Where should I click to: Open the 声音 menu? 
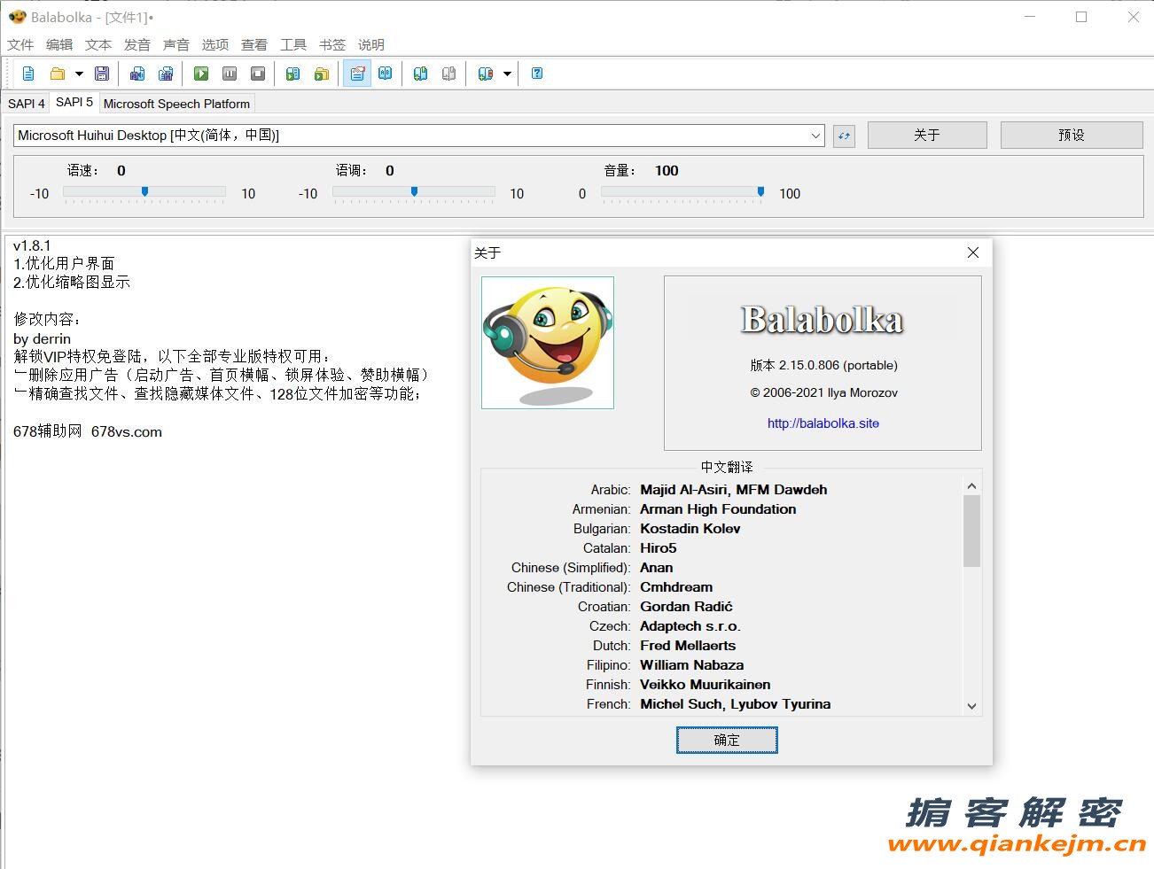coord(176,44)
